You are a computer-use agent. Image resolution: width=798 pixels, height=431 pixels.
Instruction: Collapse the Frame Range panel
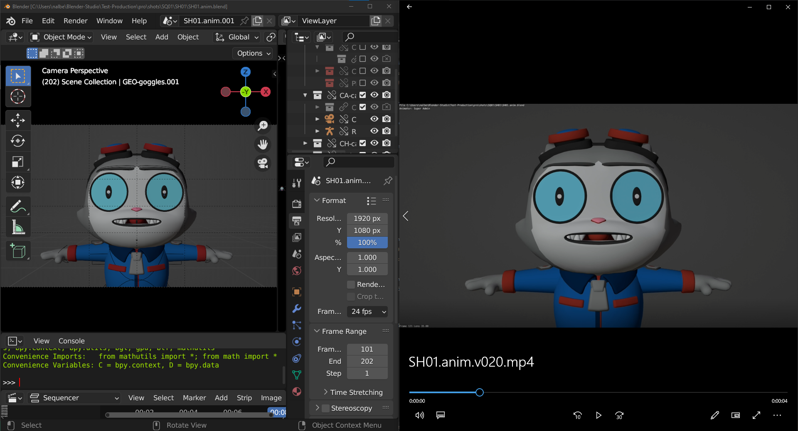[x=317, y=331]
